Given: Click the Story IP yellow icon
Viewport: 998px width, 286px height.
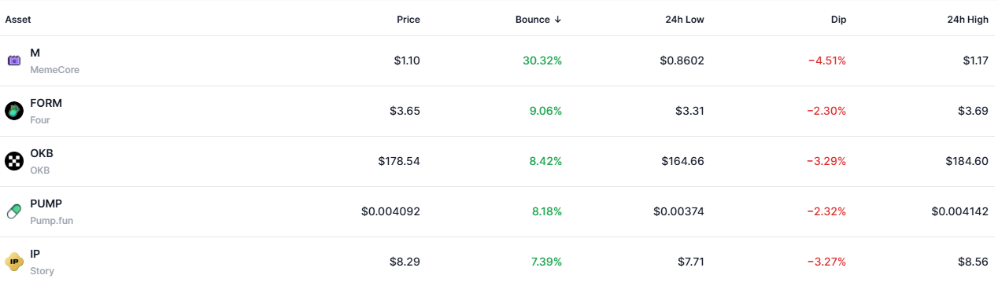Looking at the screenshot, I should click(14, 262).
